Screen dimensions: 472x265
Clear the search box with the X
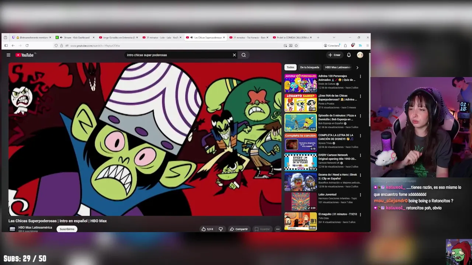pos(234,55)
